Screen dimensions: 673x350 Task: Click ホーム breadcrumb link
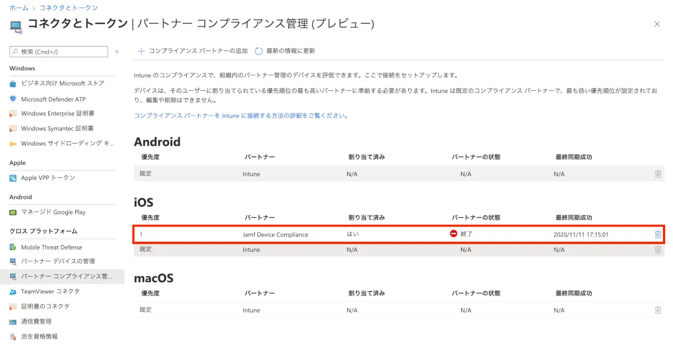(x=19, y=8)
